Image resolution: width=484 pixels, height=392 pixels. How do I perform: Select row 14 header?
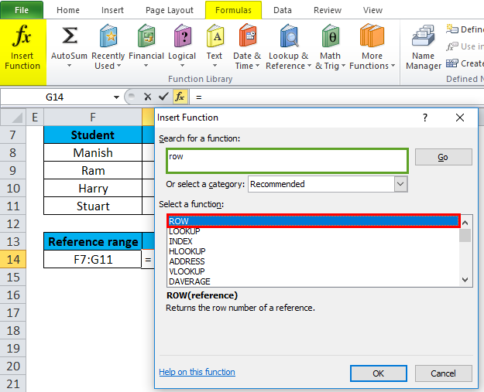click(x=13, y=259)
